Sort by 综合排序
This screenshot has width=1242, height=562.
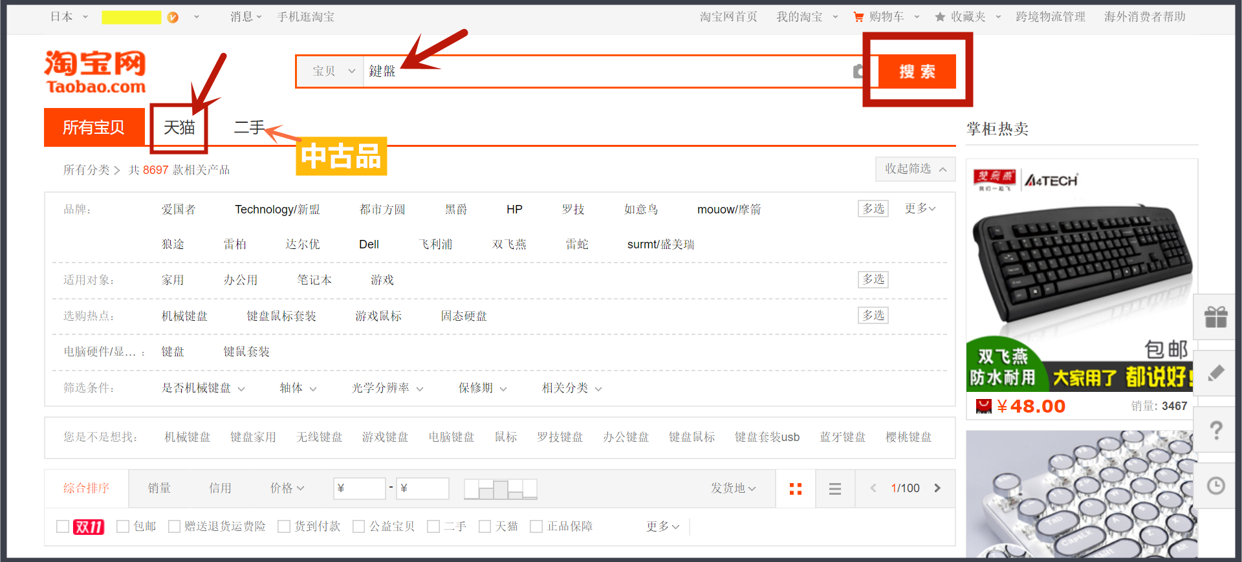pyautogui.click(x=86, y=488)
